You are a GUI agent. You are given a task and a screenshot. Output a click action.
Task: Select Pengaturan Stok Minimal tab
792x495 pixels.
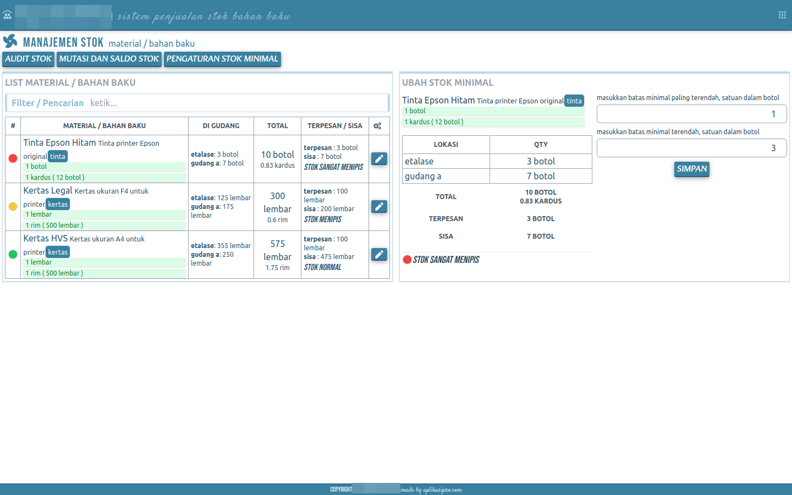coord(222,59)
